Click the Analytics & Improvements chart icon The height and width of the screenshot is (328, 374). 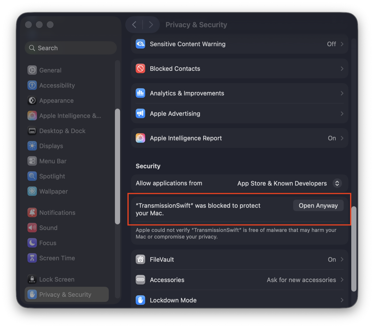(141, 93)
